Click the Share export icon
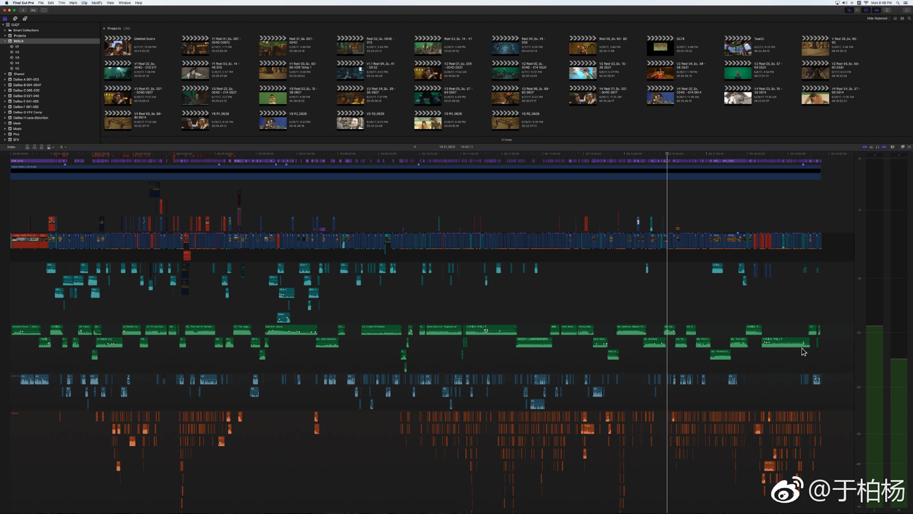This screenshot has width=913, height=514. 906,10
